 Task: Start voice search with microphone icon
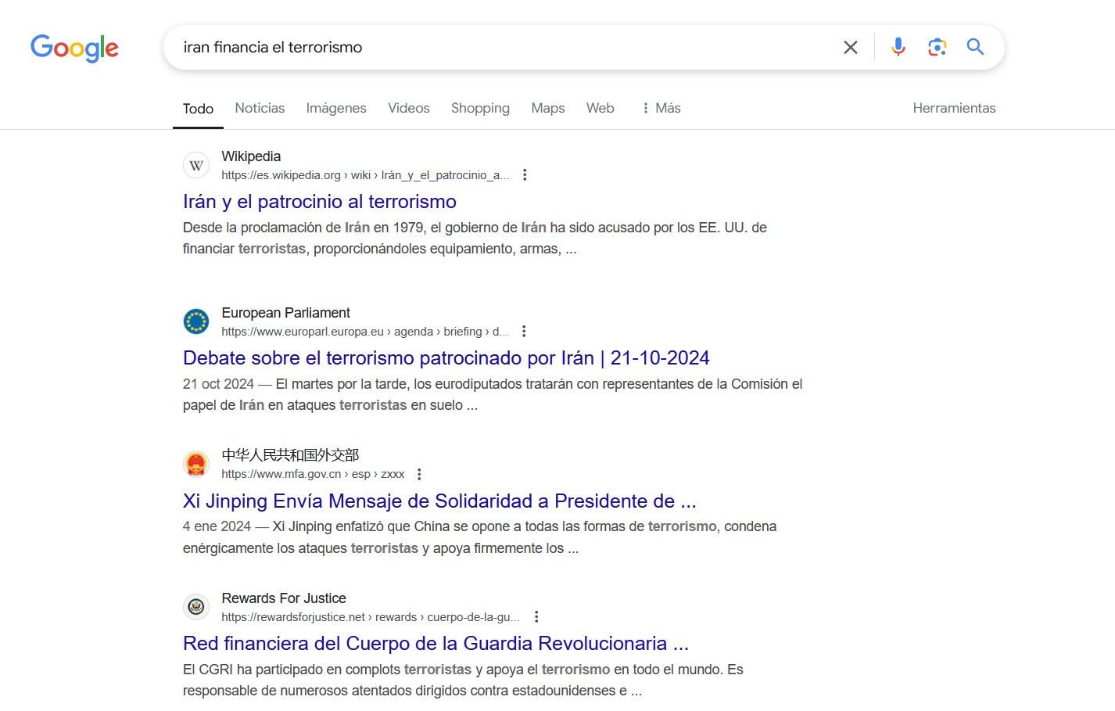(x=898, y=47)
